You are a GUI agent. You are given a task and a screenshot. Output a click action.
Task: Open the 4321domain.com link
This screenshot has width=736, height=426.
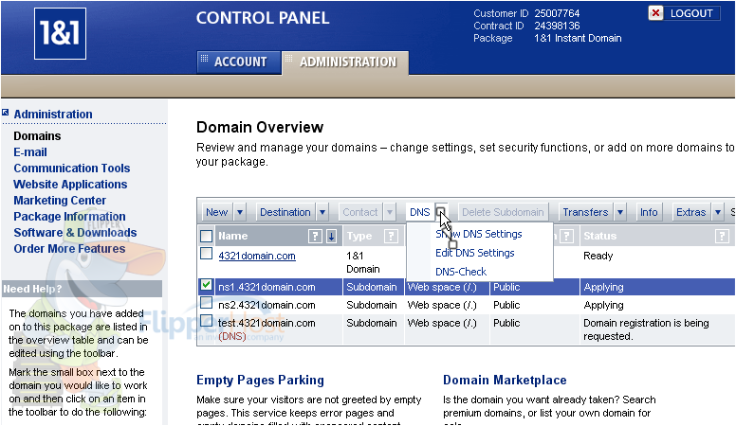(257, 256)
